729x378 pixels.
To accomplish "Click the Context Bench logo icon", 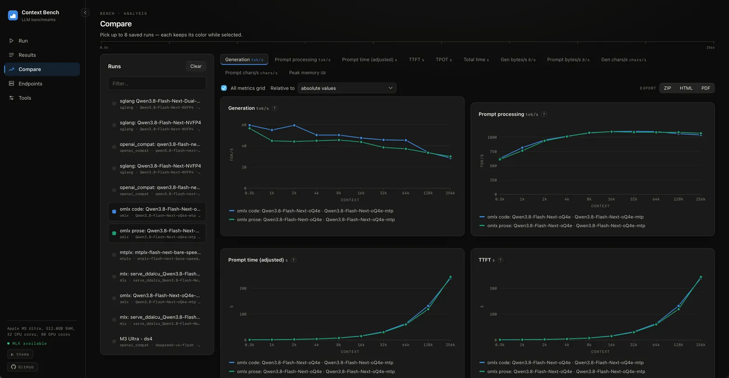I will (x=13, y=15).
